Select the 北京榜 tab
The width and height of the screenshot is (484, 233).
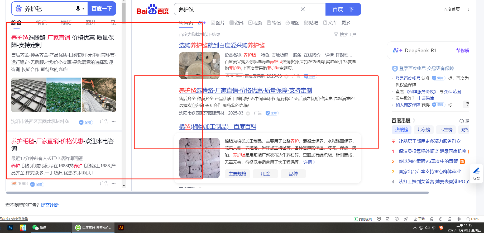[424, 130]
